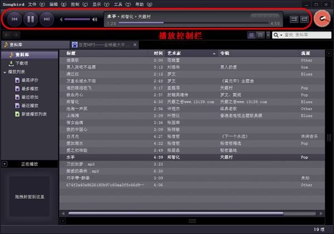Open the search engine magnifier dropdown
The image size is (334, 234).
(278, 35)
